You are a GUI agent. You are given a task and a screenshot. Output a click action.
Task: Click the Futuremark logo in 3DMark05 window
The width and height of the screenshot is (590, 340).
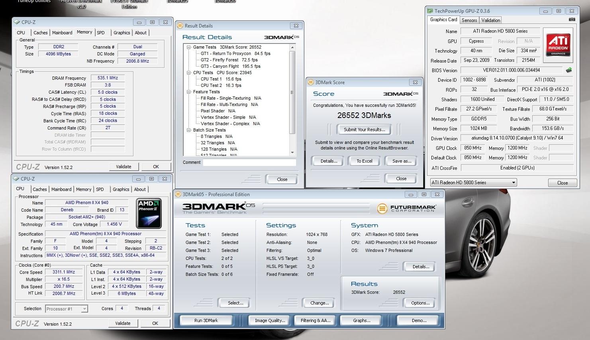tap(407, 208)
